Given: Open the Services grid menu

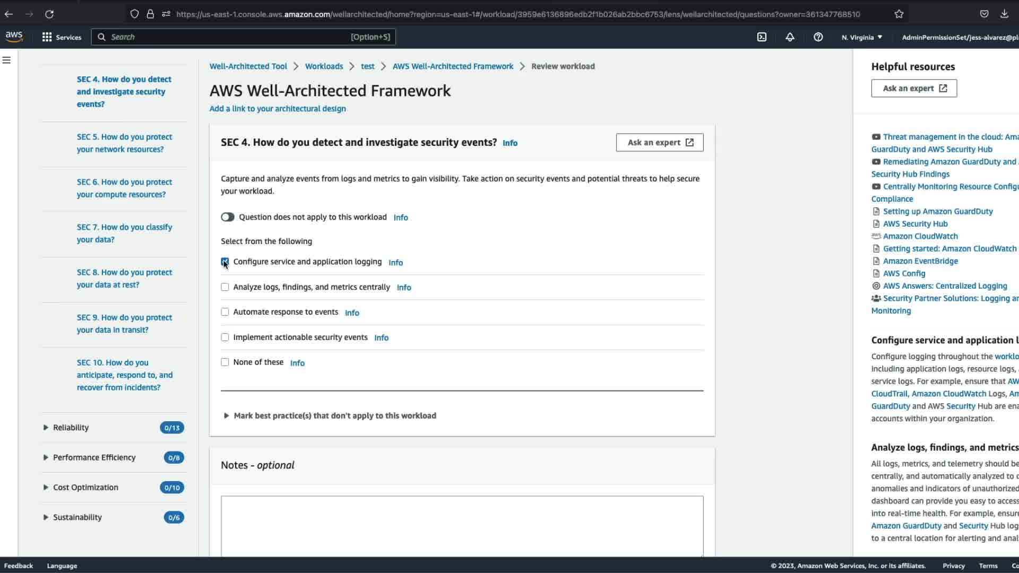Looking at the screenshot, I should pos(62,37).
